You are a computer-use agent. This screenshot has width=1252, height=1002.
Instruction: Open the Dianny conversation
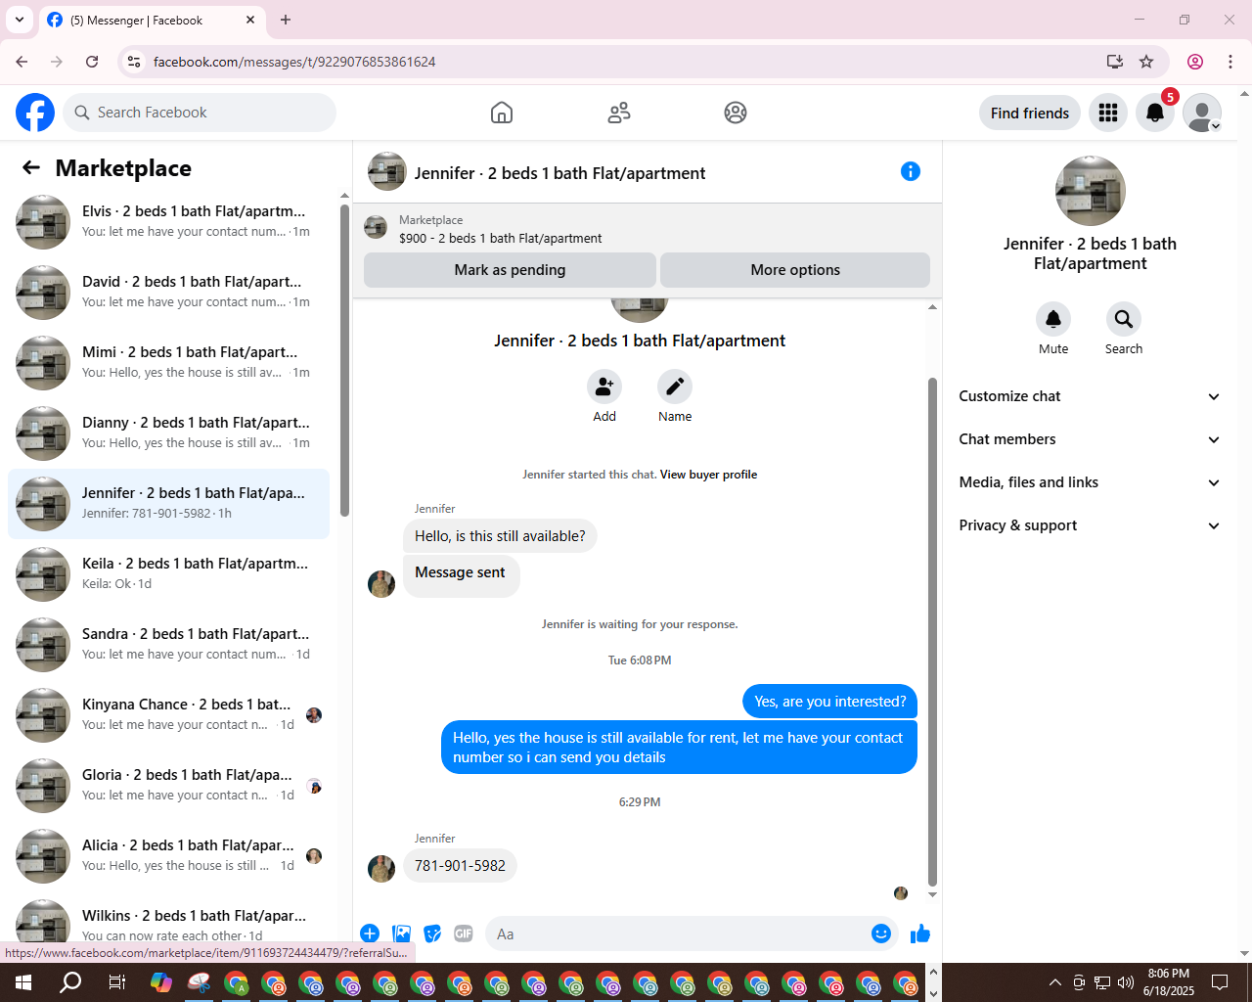click(168, 433)
